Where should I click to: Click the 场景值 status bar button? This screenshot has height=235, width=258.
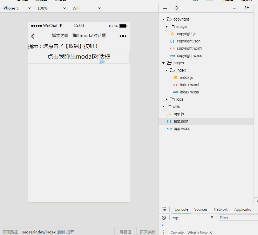point(126,232)
